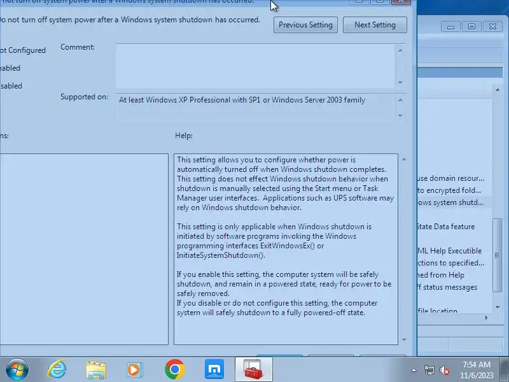Show hidden system tray icons arrow
This screenshot has width=509, height=382.
(414, 370)
